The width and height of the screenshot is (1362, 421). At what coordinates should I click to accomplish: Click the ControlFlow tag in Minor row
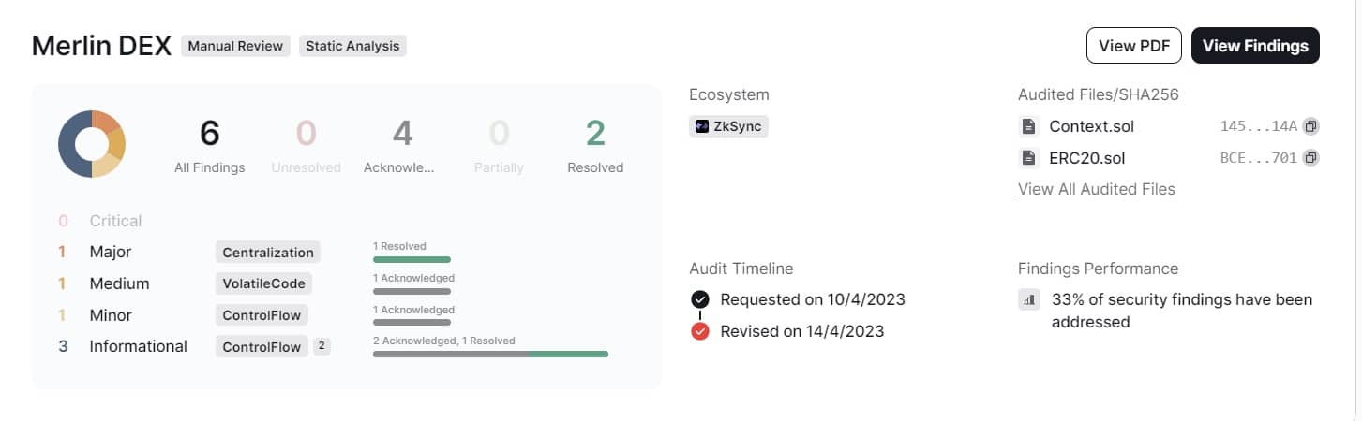click(262, 315)
